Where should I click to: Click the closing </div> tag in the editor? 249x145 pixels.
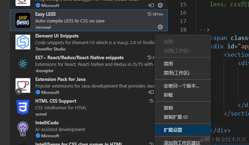coord(221,131)
